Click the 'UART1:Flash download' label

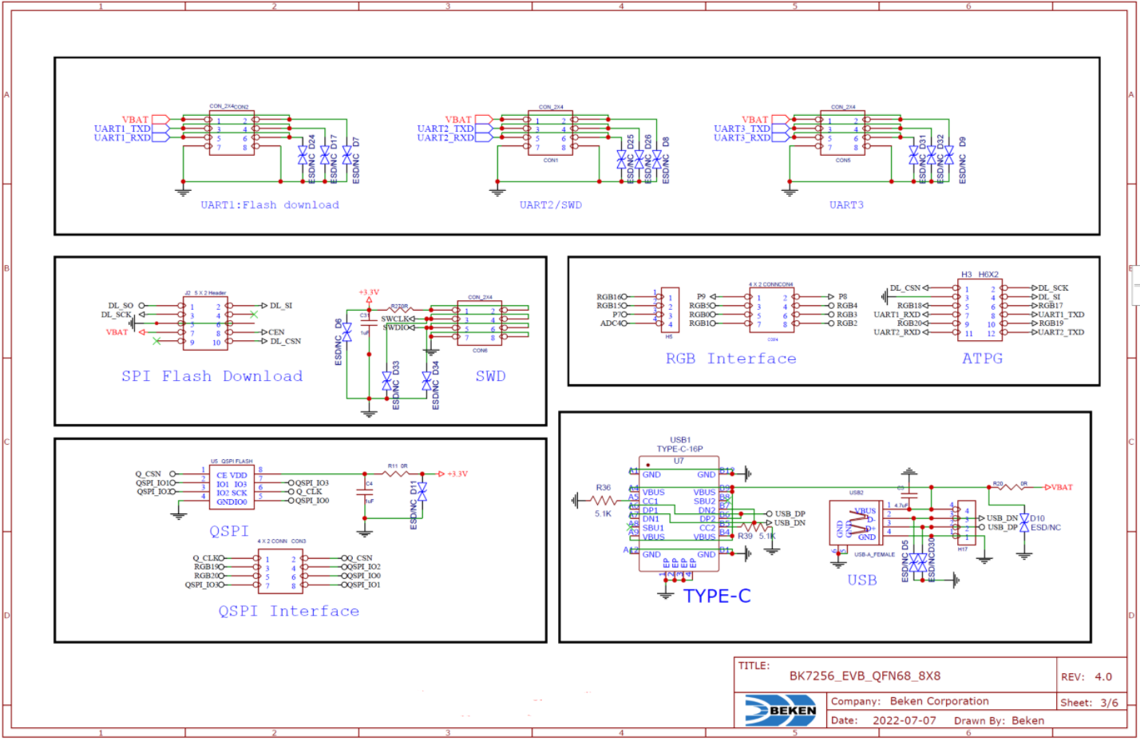[270, 205]
